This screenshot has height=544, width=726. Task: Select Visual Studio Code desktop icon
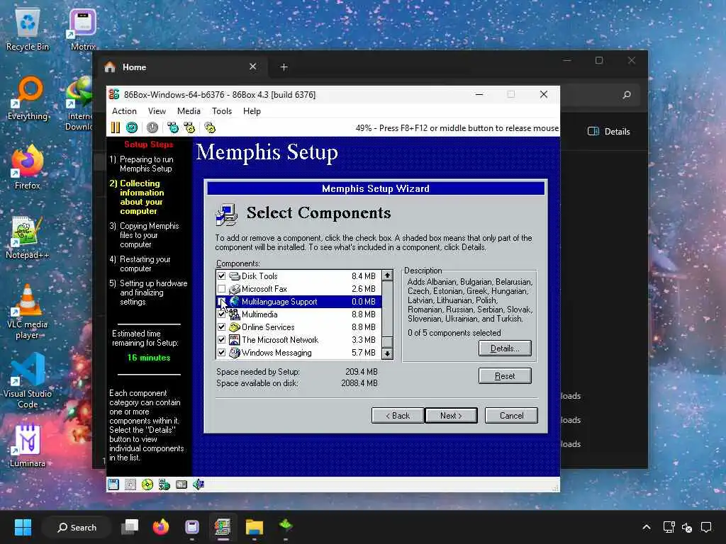28,381
